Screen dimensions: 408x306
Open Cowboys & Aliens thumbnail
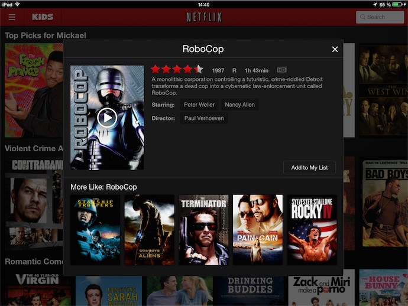click(x=150, y=230)
